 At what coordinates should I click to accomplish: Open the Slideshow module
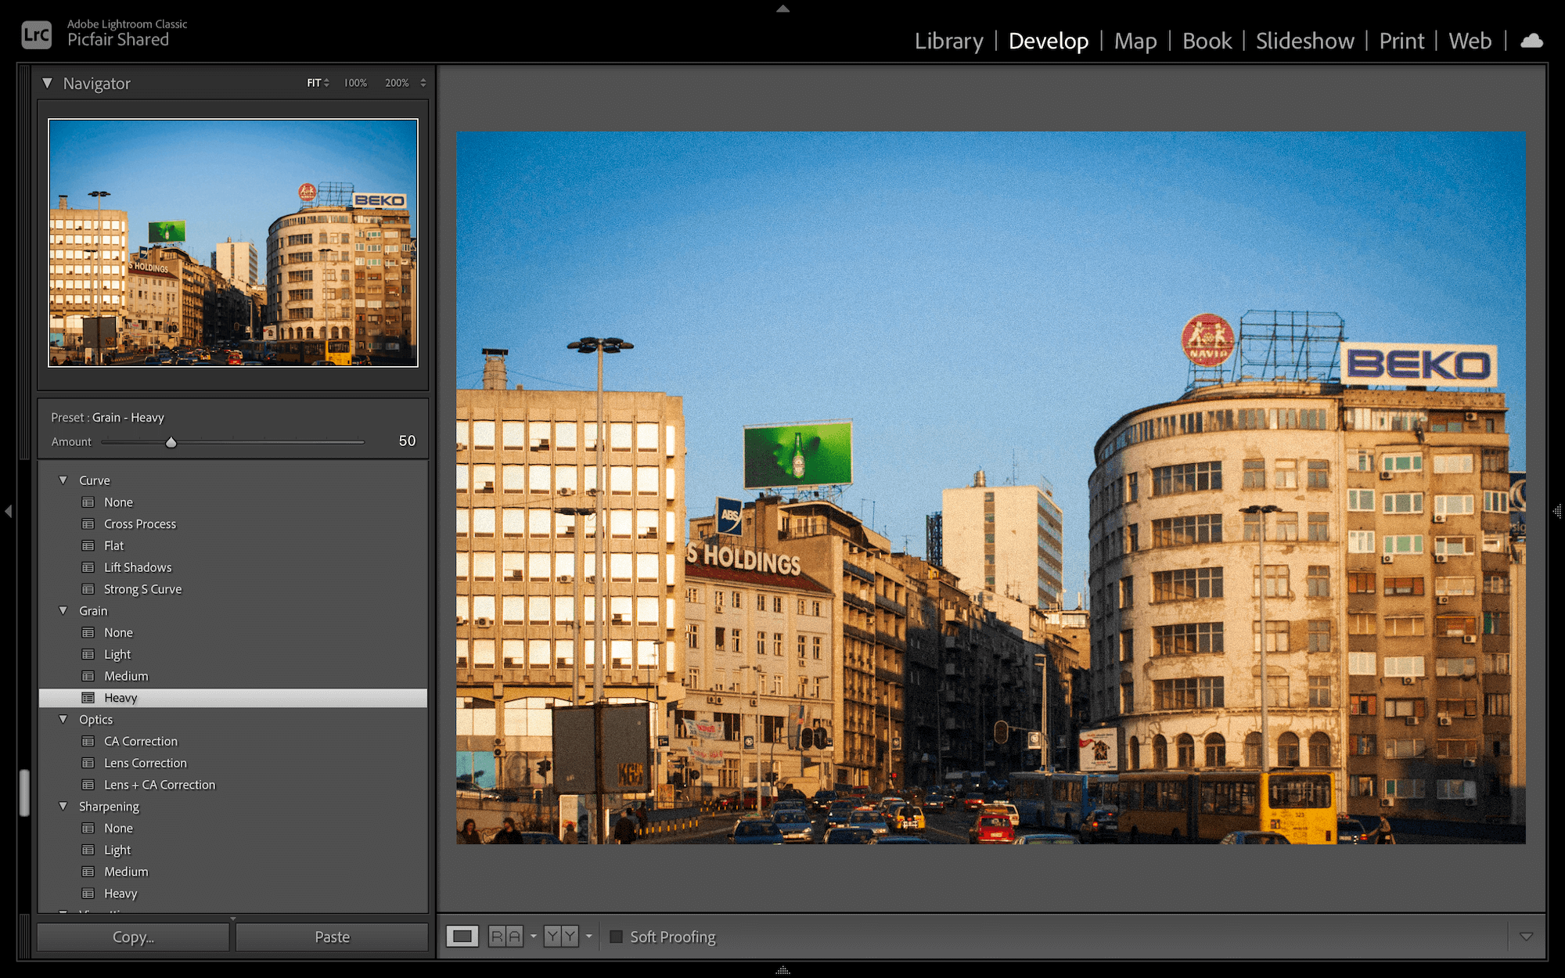point(1304,41)
